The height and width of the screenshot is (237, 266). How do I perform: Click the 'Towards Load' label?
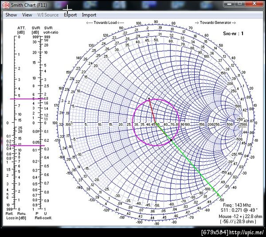coord(105,23)
